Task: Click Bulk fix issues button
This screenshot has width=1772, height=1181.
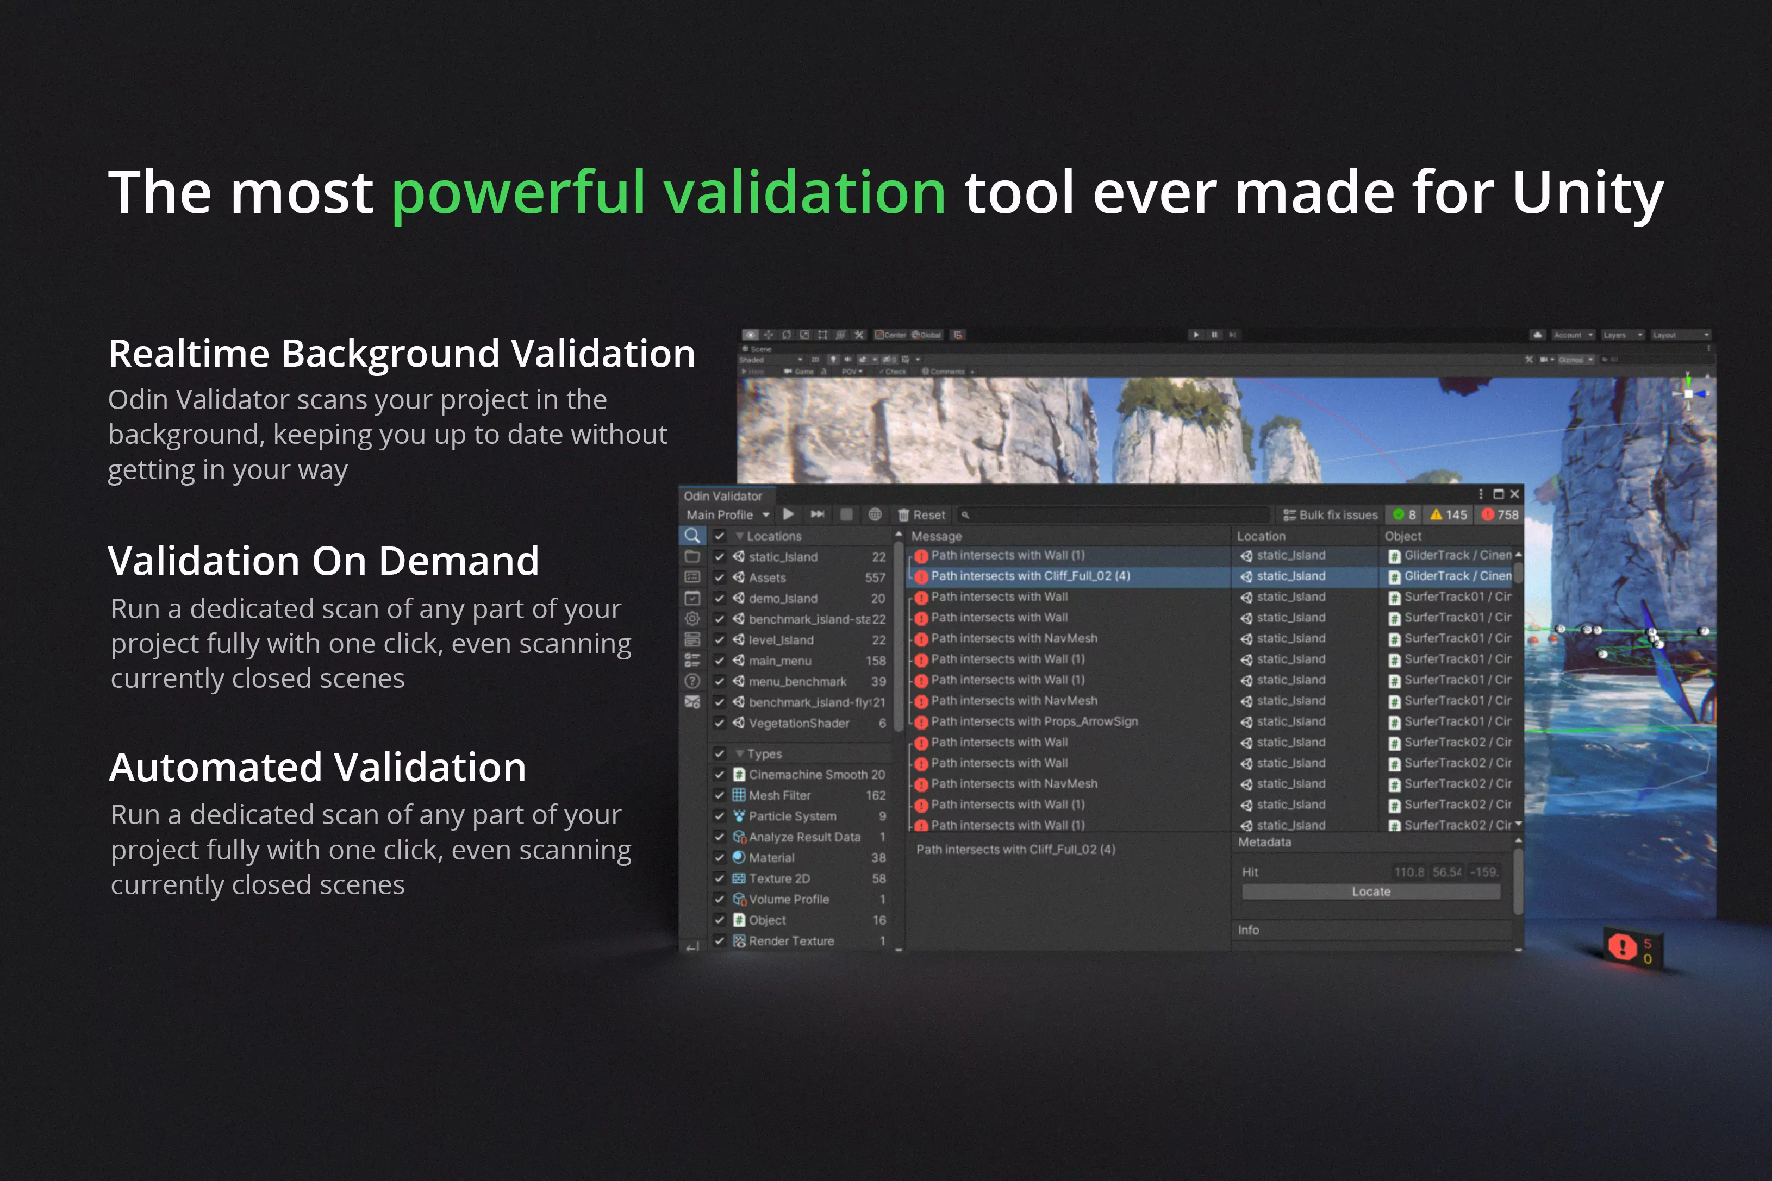Action: [1330, 515]
